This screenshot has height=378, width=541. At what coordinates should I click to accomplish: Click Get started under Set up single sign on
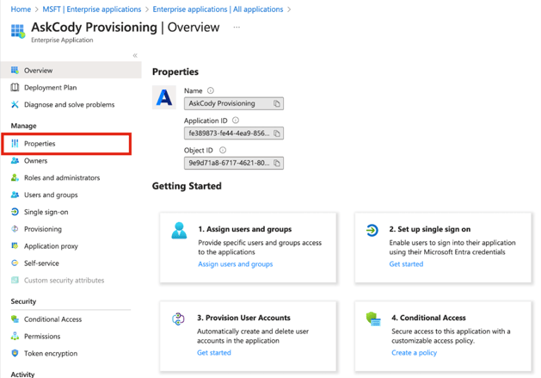pyautogui.click(x=406, y=264)
